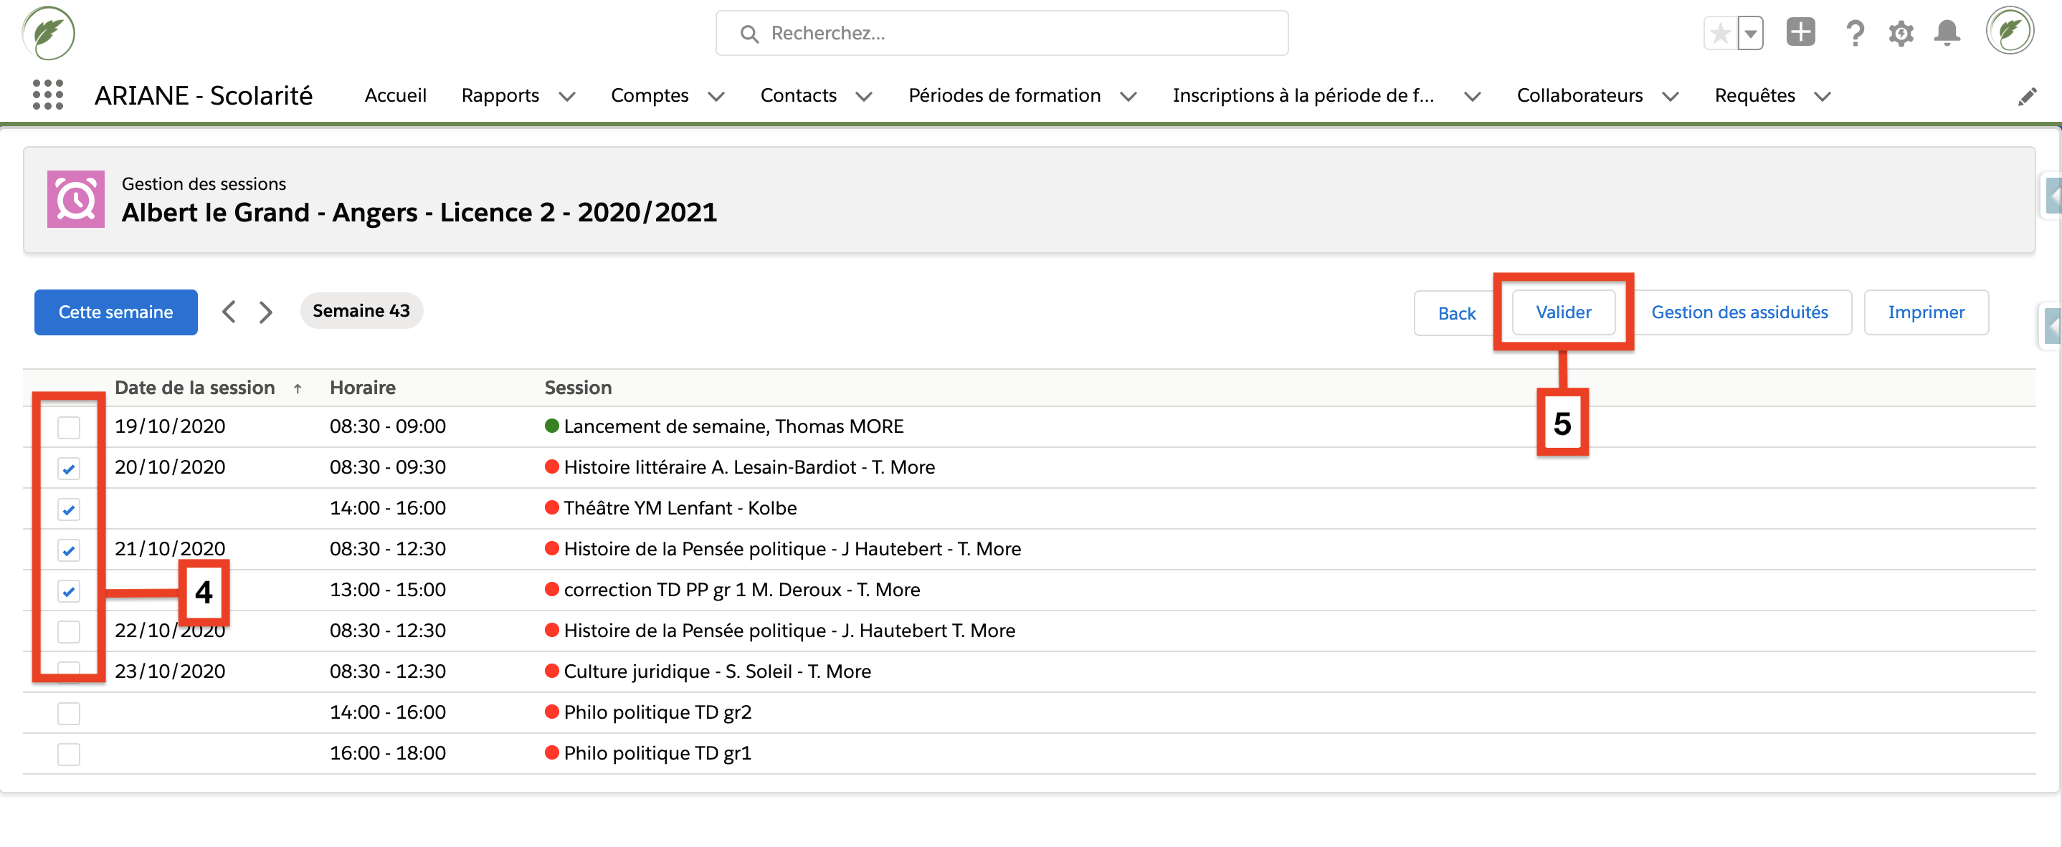The width and height of the screenshot is (2062, 847).
Task: Open the Collaborateurs dropdown
Action: pos(1597,95)
